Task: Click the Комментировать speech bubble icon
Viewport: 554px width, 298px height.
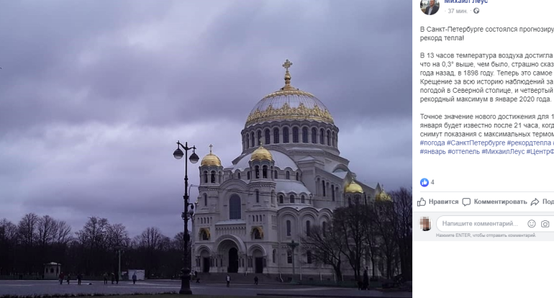Action: 466,202
